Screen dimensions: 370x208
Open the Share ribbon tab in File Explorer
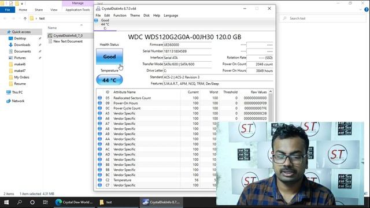click(39, 10)
